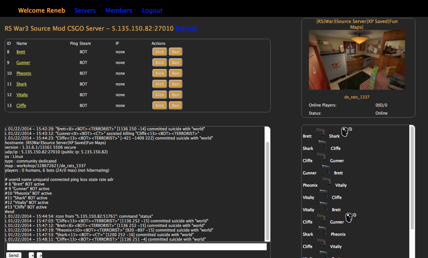428x258 pixels.
Task: Click pistol icon between Brett and Shark
Action: point(320,133)
